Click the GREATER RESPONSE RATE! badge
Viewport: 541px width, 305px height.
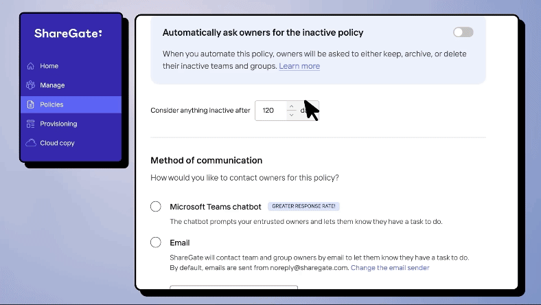[303, 206]
